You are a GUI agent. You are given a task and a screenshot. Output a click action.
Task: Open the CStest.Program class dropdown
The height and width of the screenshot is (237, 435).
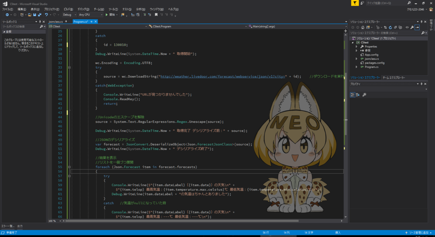[x=198, y=26]
